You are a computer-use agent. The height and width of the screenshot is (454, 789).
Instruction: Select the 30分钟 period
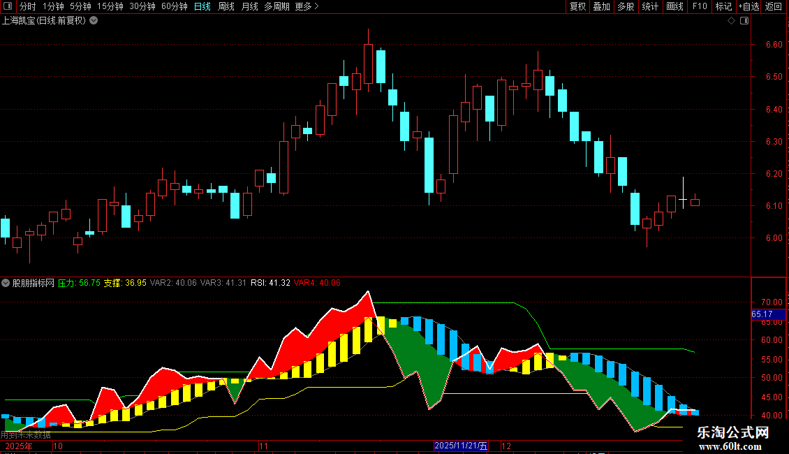click(x=142, y=6)
